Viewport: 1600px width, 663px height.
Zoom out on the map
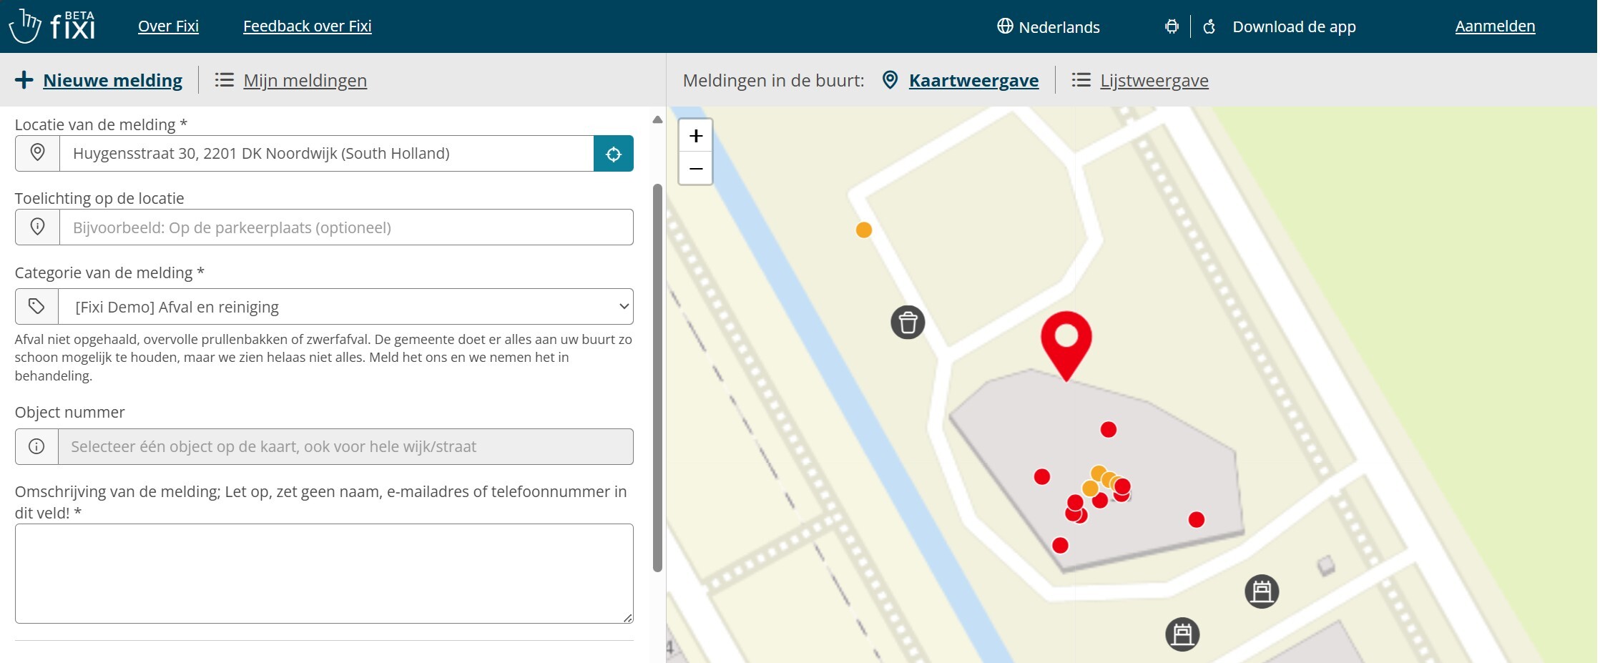[695, 169]
